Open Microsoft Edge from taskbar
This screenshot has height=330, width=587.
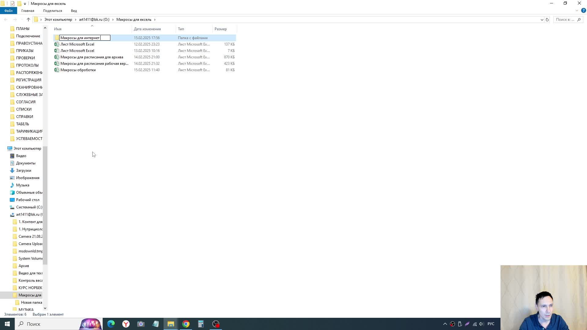(111, 324)
